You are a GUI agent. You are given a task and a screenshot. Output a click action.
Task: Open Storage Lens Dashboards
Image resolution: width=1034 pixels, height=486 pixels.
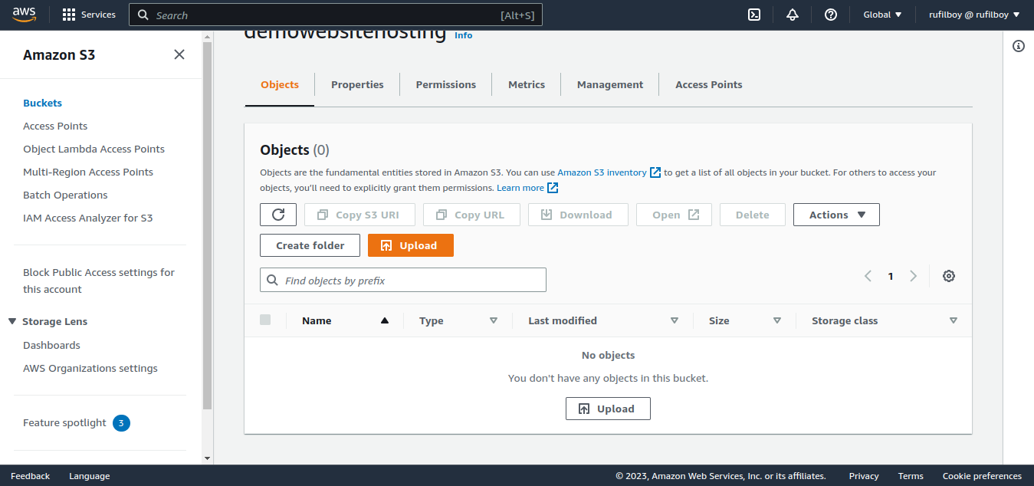click(51, 345)
